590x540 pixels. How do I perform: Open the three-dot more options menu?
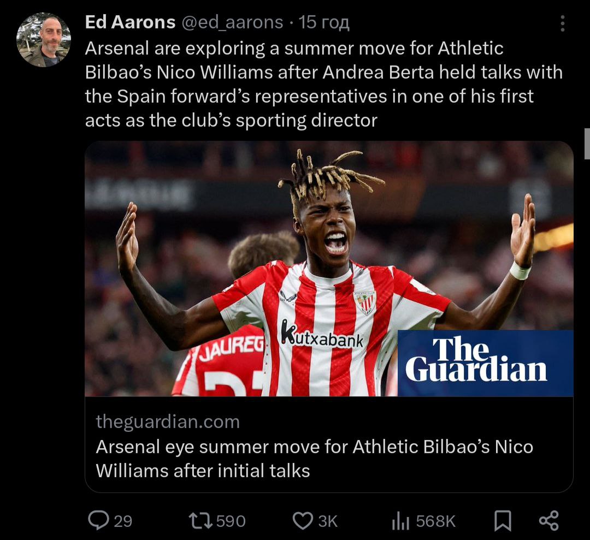click(562, 23)
